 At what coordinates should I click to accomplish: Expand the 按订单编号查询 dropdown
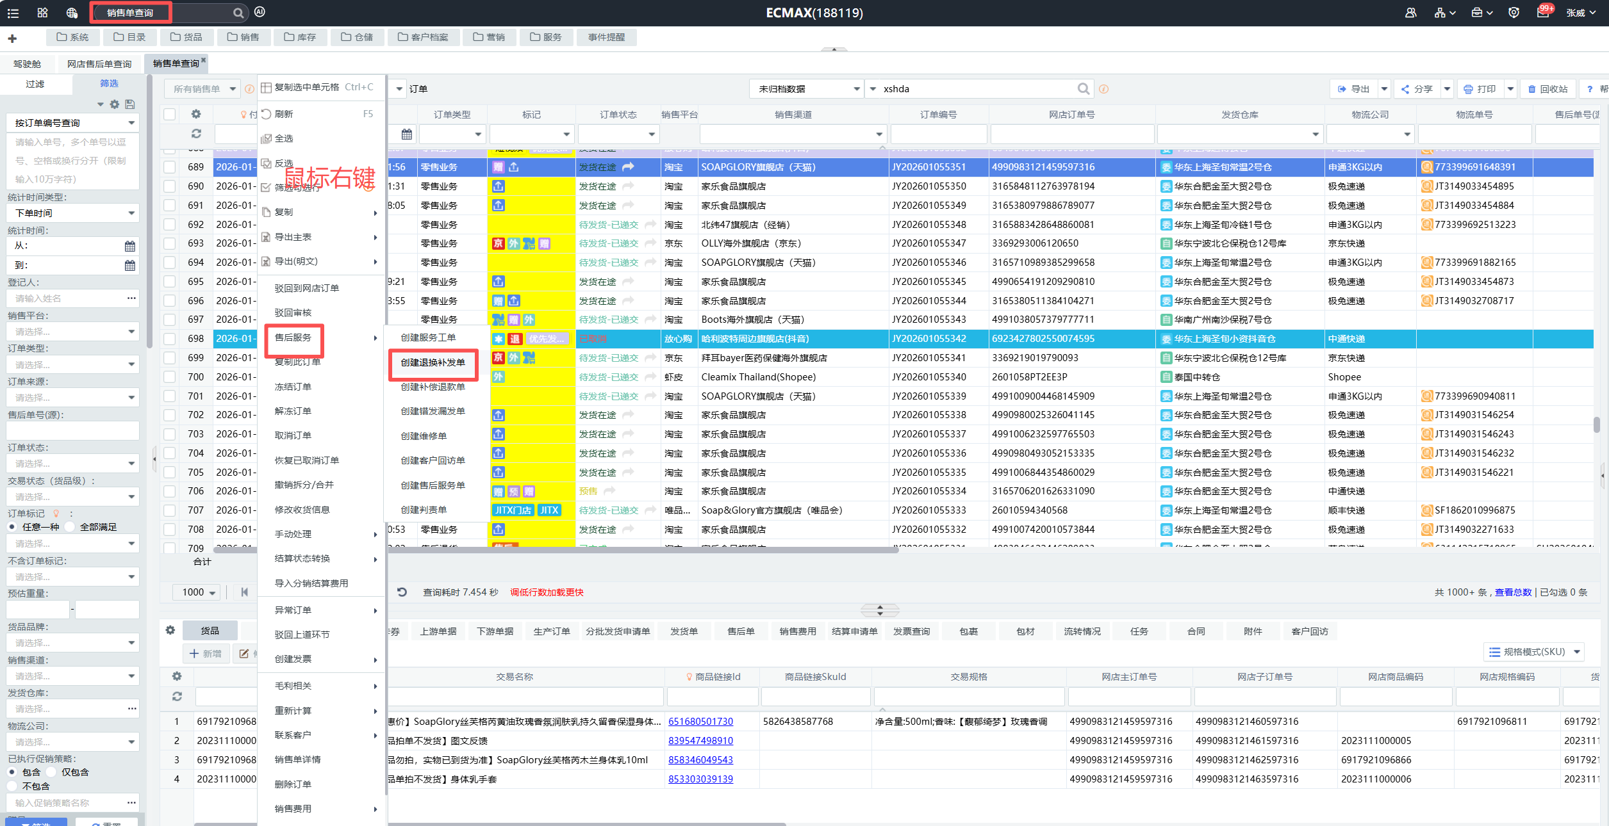[72, 123]
